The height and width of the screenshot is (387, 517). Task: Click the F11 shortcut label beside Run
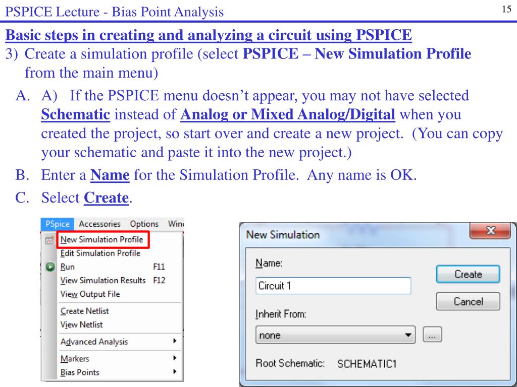pyautogui.click(x=159, y=267)
